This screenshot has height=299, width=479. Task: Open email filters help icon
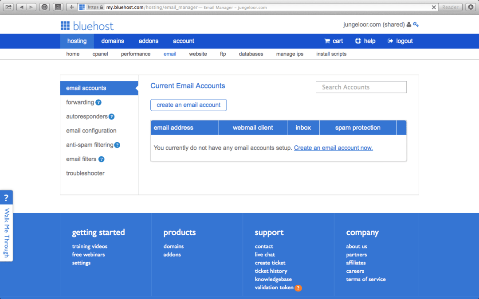(102, 159)
